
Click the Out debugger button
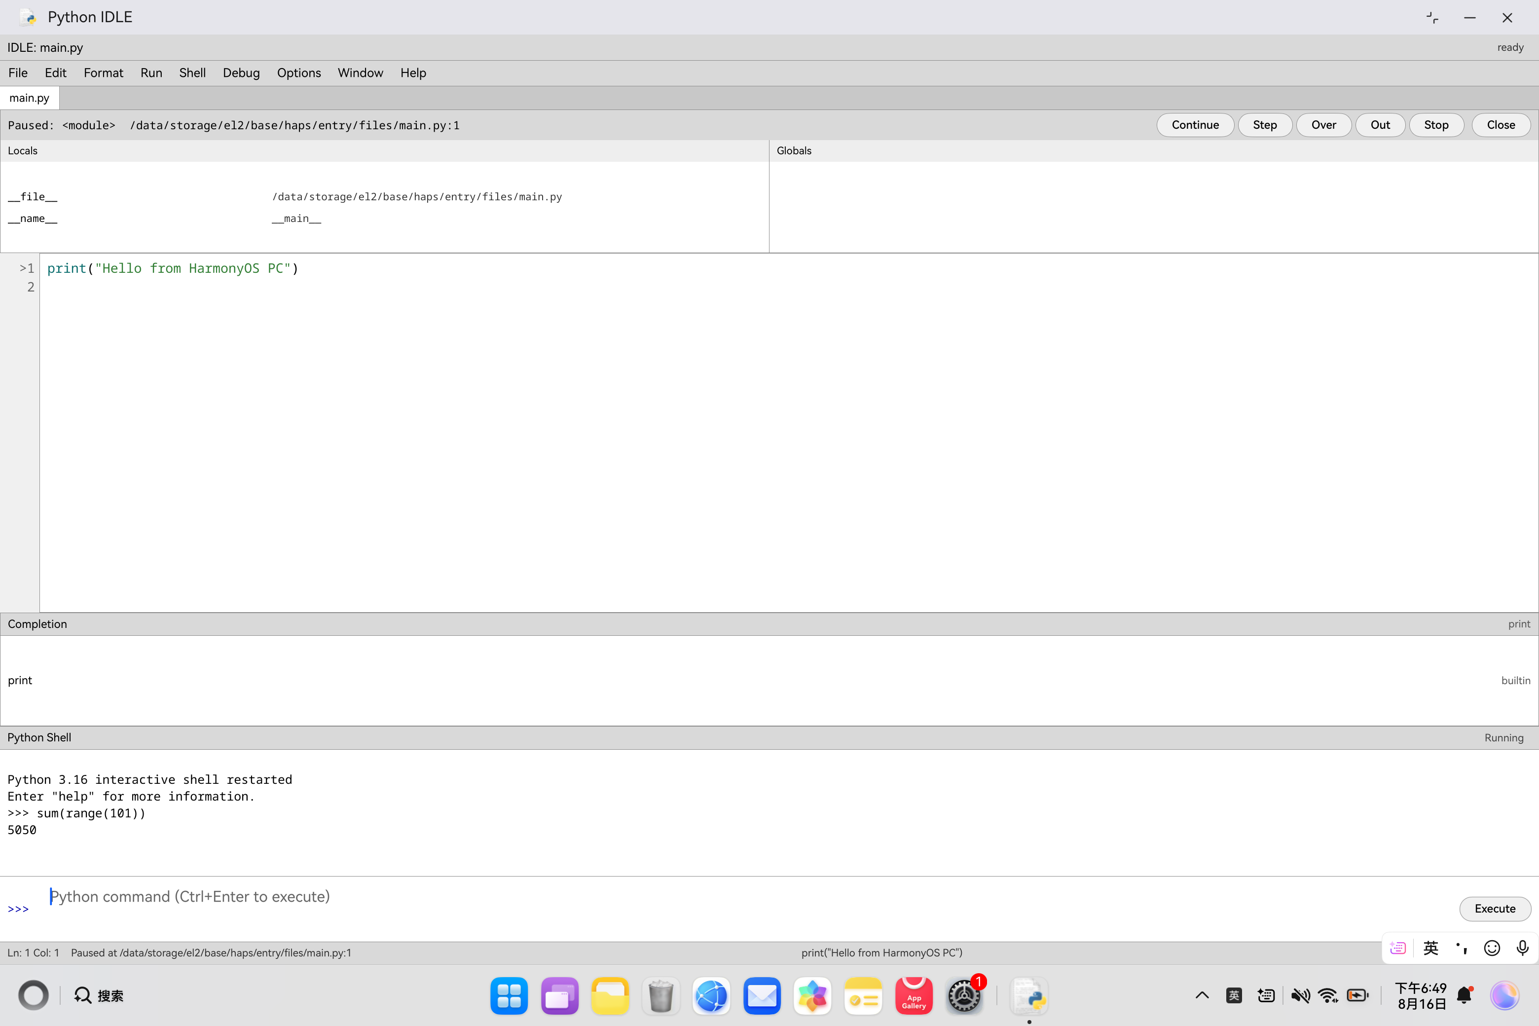[x=1380, y=125]
